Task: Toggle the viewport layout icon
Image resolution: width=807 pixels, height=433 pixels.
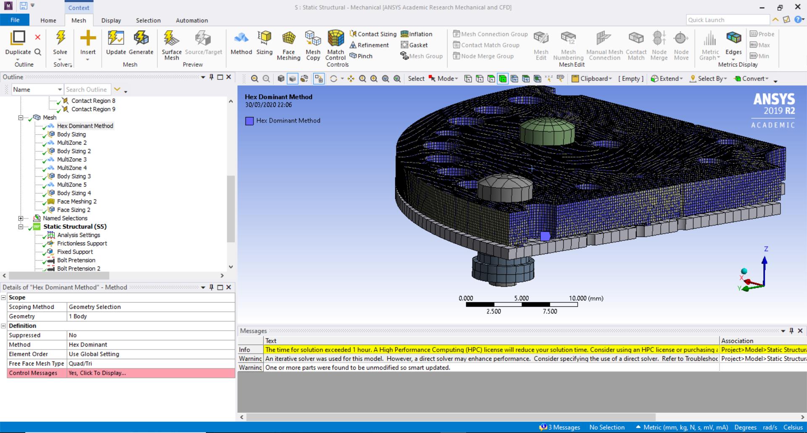Action: point(319,78)
